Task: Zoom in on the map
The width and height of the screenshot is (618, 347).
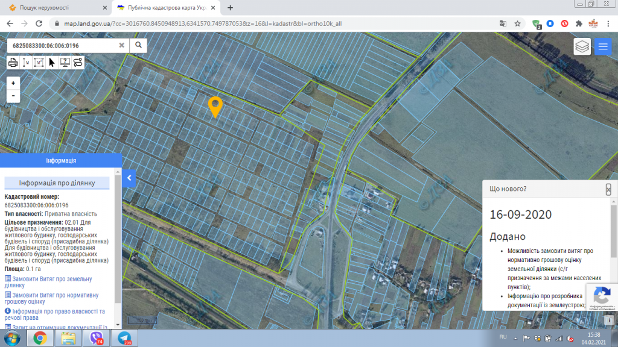Action: click(x=13, y=83)
